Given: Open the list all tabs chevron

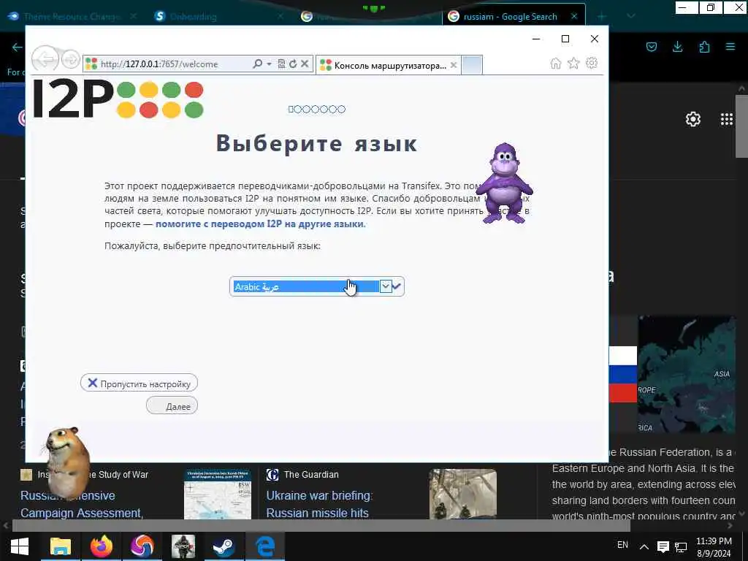Looking at the screenshot, I should pyautogui.click(x=631, y=16).
